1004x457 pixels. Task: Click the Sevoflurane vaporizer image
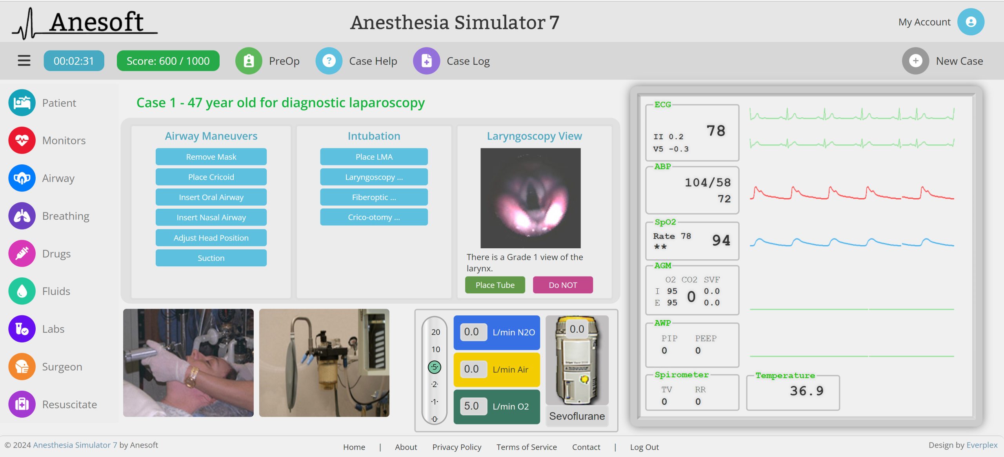point(577,360)
